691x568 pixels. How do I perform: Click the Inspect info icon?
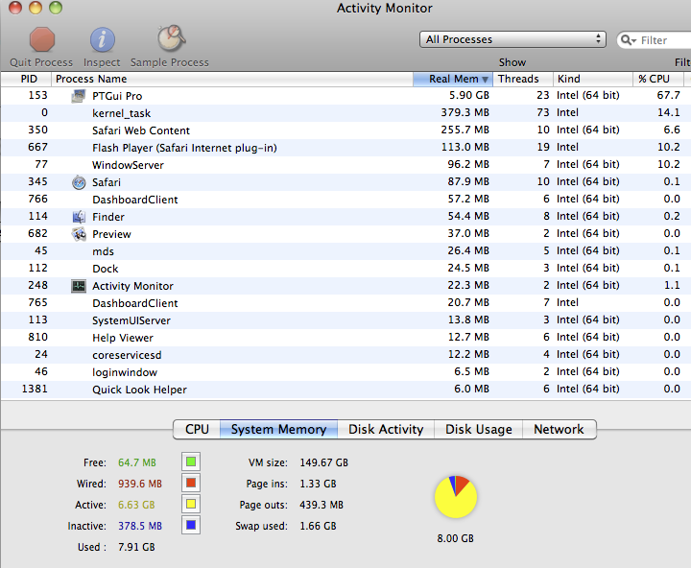(x=103, y=39)
